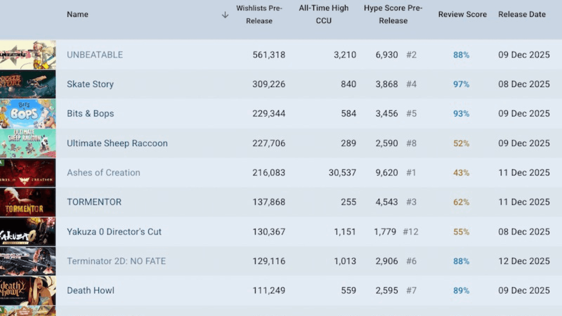Open the TORMENTOR cover thumbnail
The height and width of the screenshot is (316, 562).
pos(28,202)
